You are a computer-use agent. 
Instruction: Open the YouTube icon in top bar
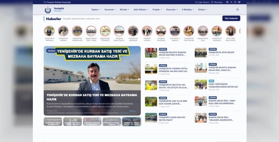click(239, 2)
